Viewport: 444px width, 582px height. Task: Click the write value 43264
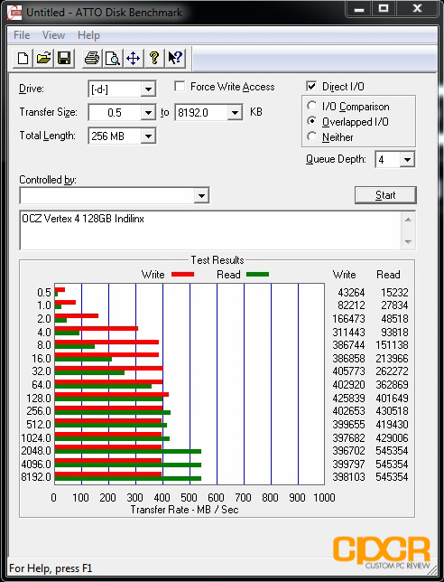[351, 293]
